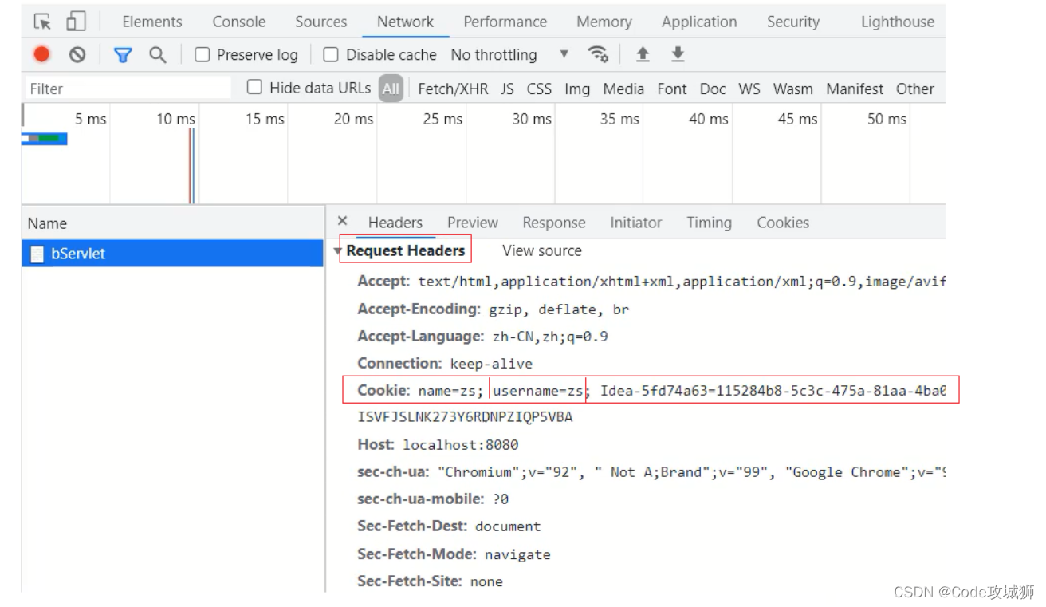Open the Memory panel
Viewport: 1046px width, 607px height.
pyautogui.click(x=604, y=22)
